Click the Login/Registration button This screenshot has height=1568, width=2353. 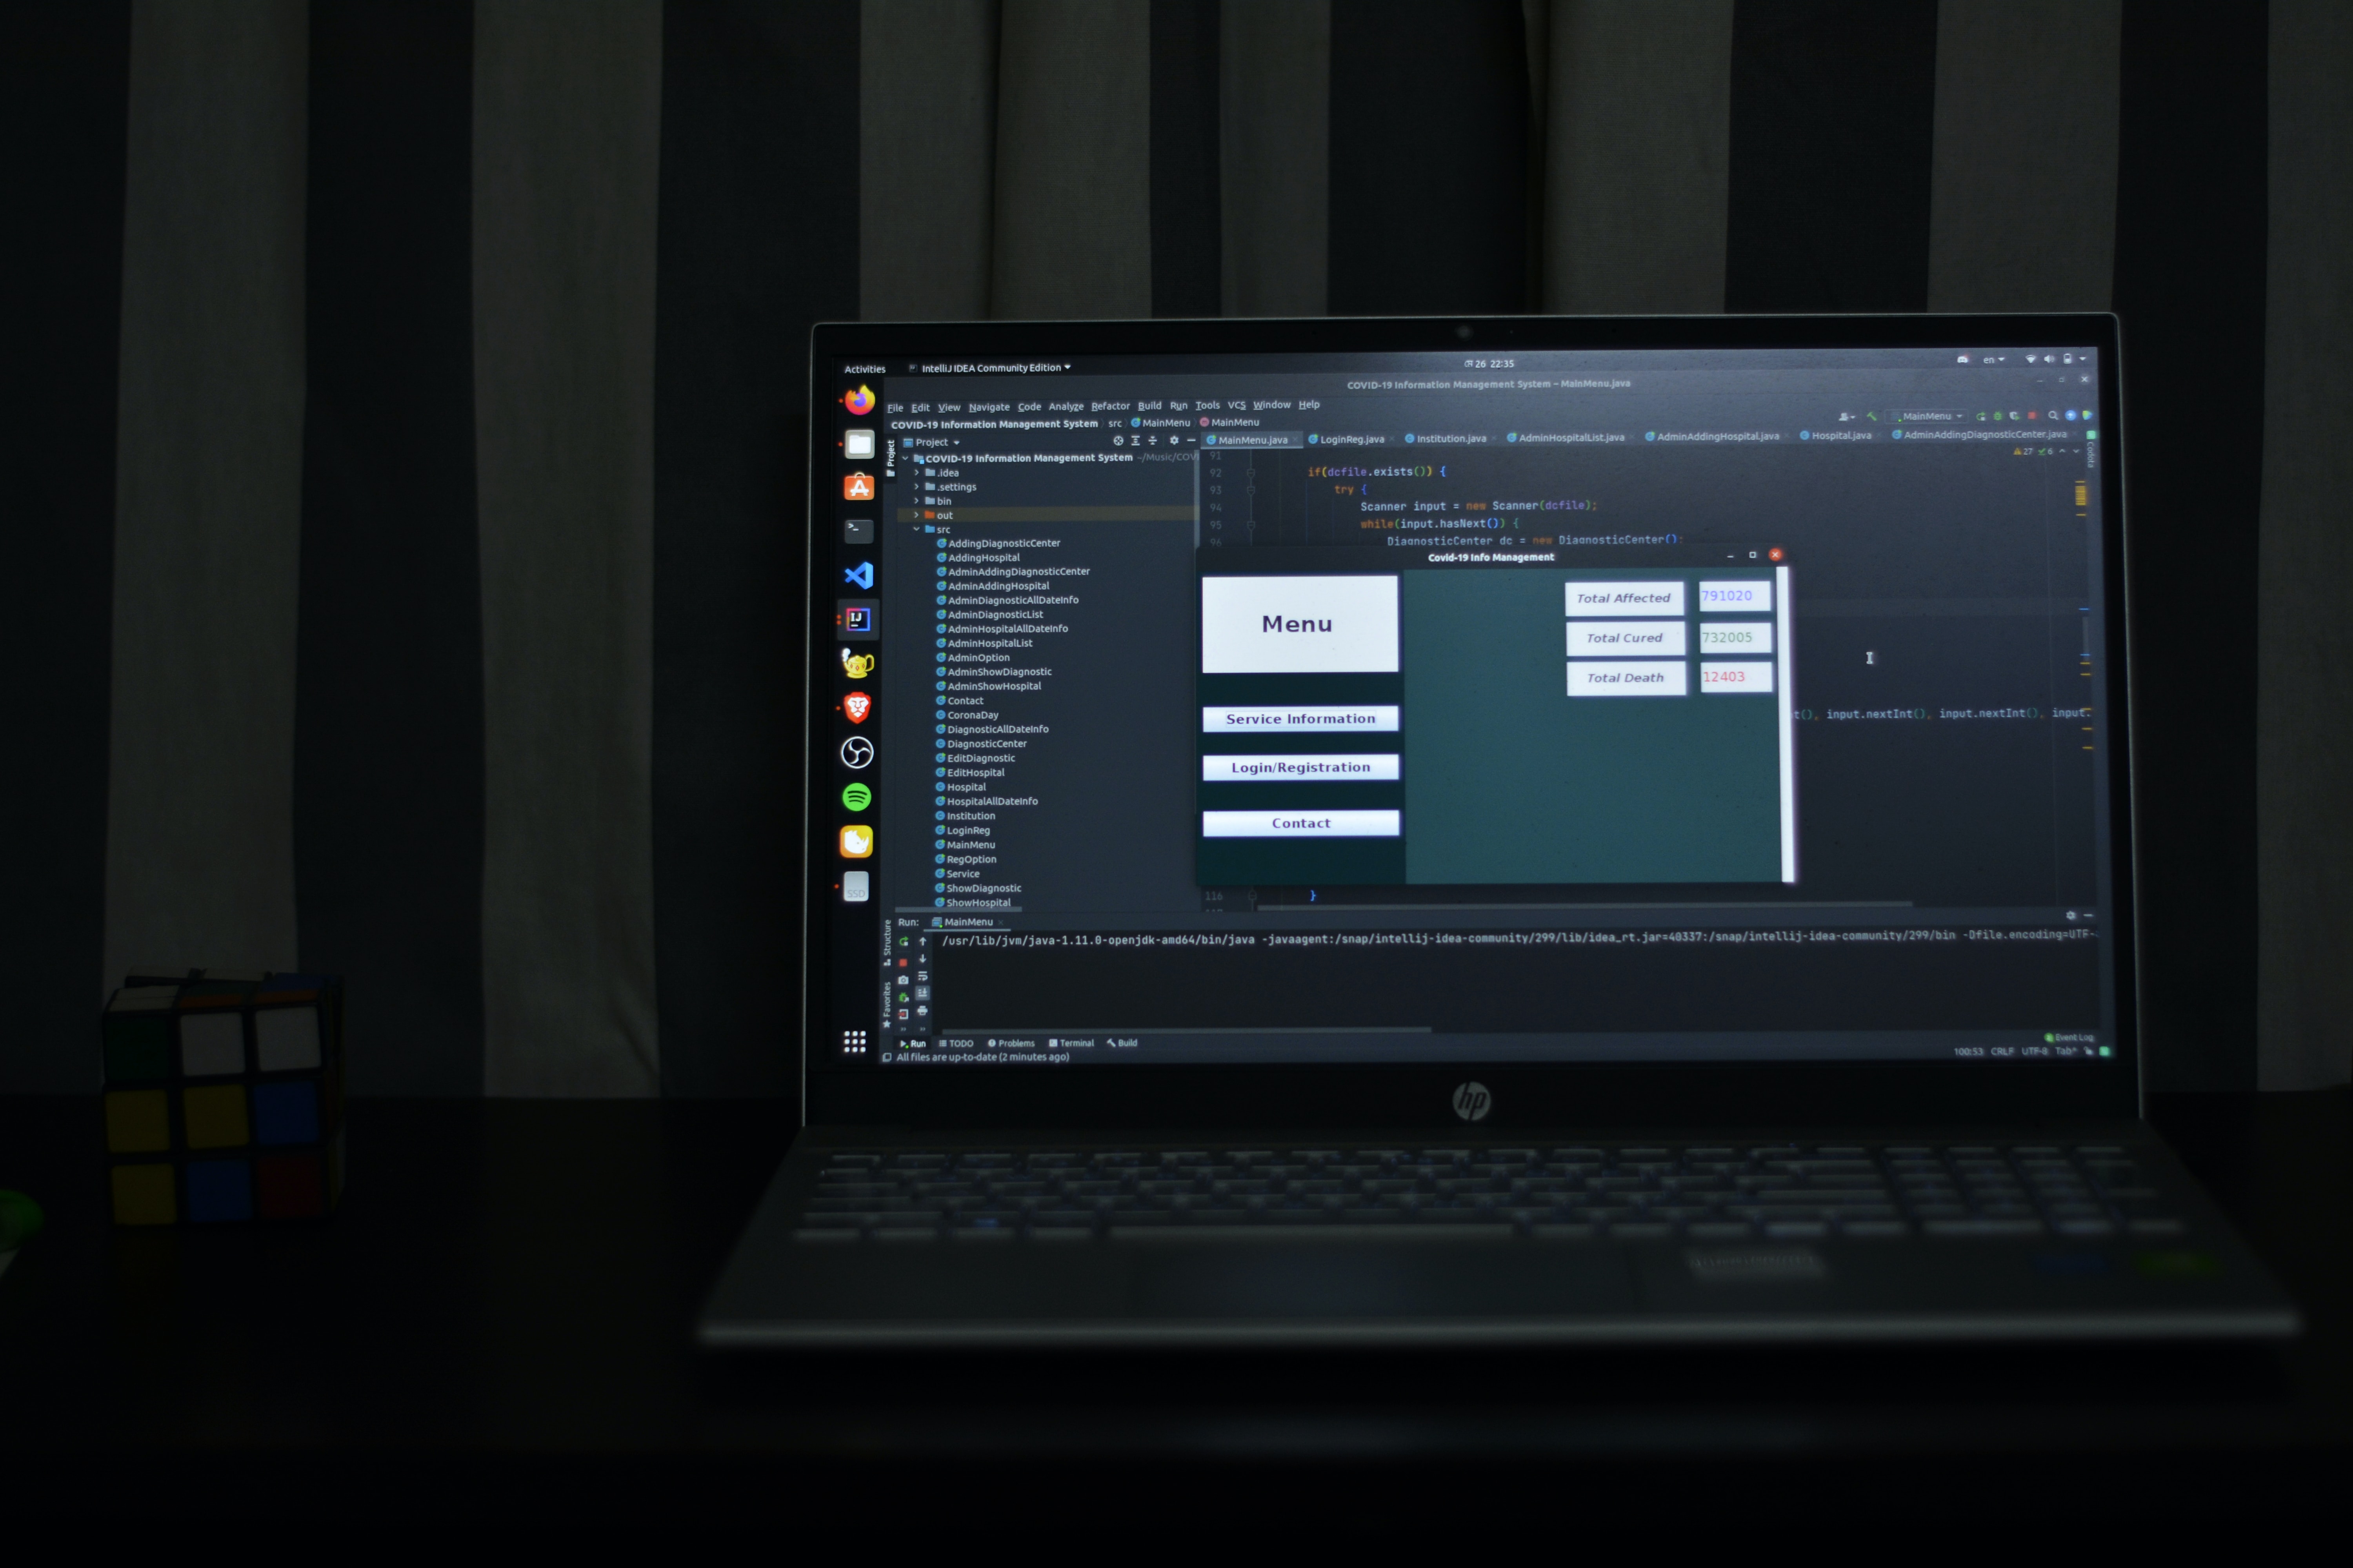click(1299, 766)
